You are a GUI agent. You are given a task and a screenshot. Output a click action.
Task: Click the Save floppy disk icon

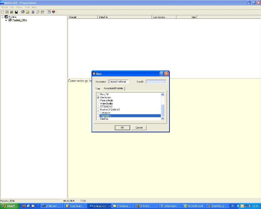tap(16, 12)
